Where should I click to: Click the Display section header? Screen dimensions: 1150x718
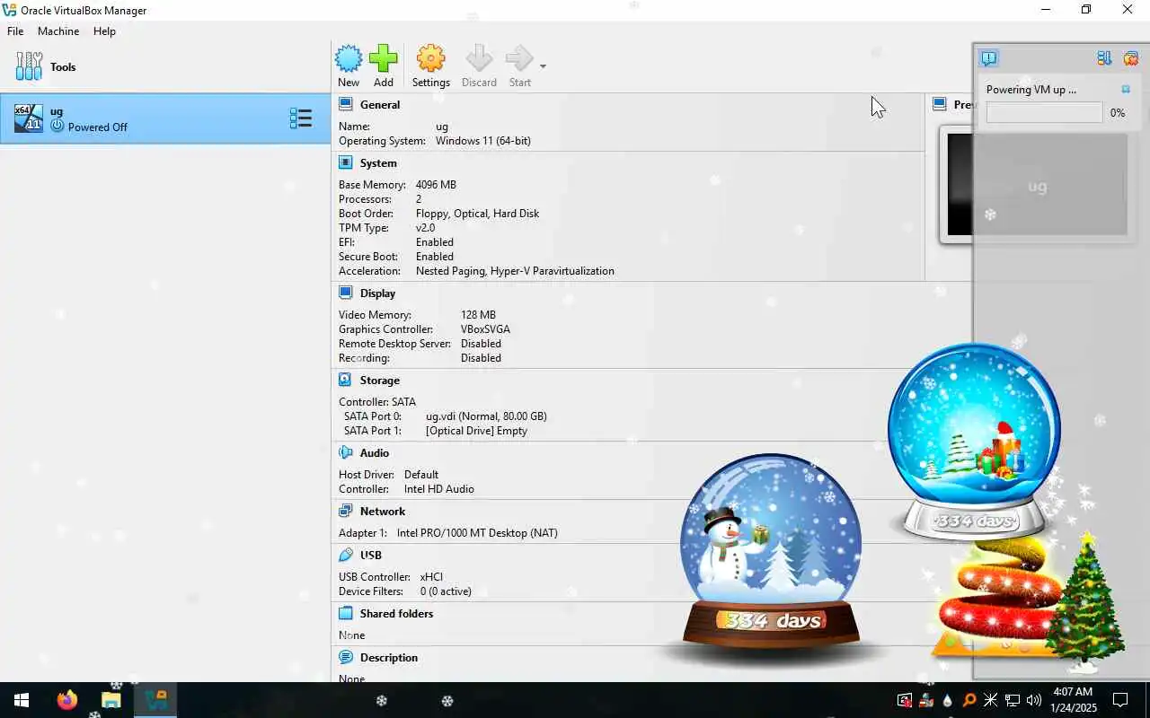[377, 293]
